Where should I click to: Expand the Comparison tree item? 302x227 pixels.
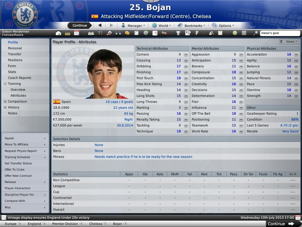(5, 102)
